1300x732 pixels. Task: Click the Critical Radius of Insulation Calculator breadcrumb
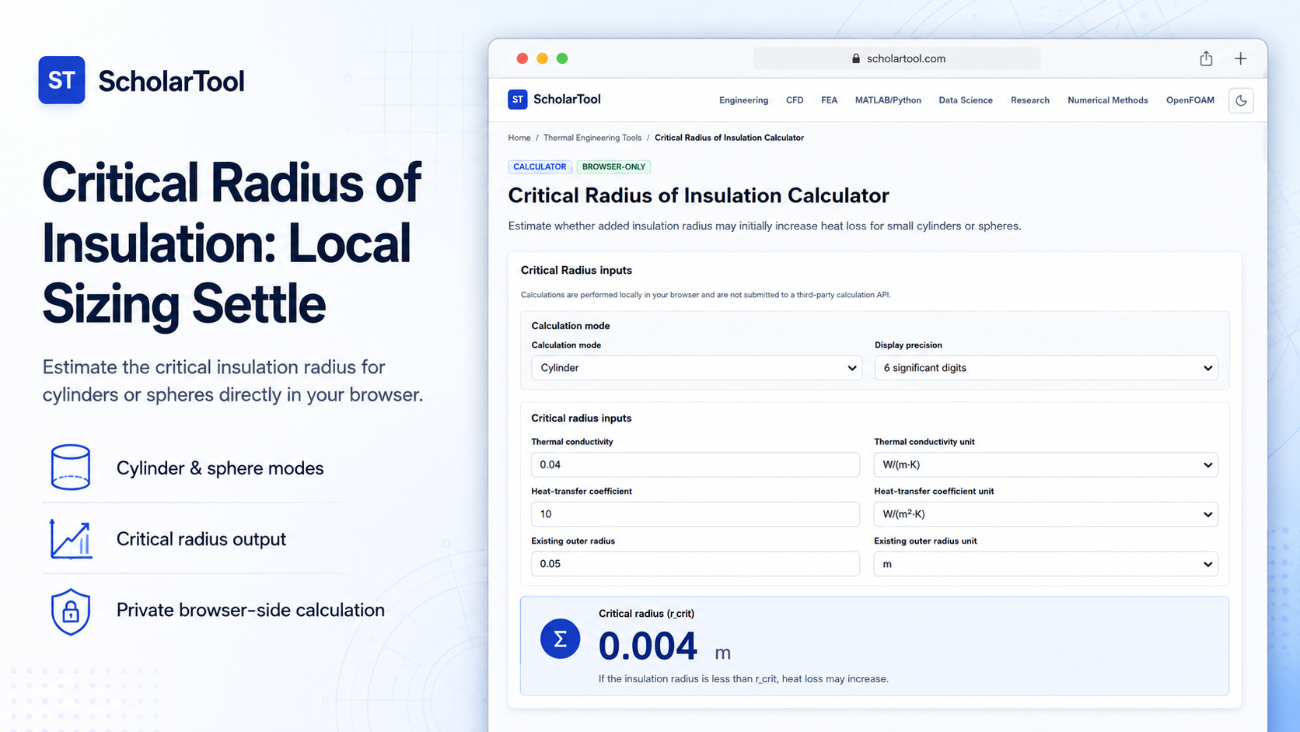click(x=729, y=138)
